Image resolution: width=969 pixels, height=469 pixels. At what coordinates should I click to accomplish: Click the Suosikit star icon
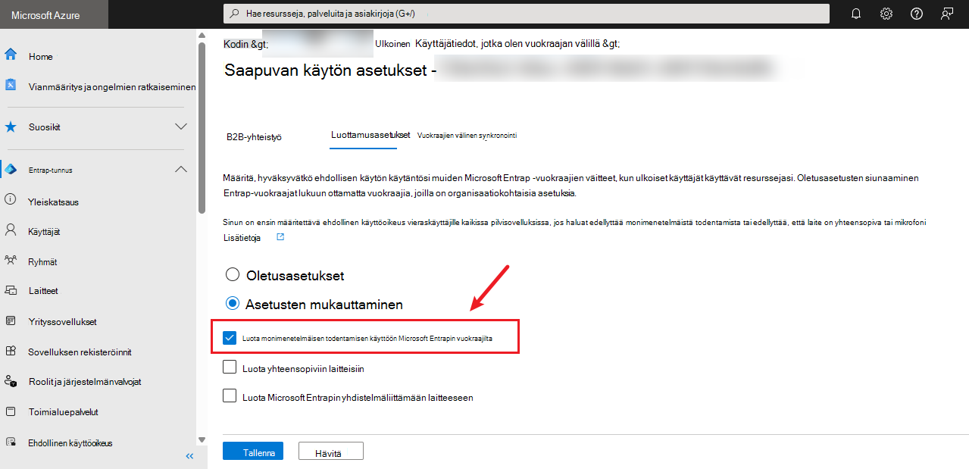11,127
